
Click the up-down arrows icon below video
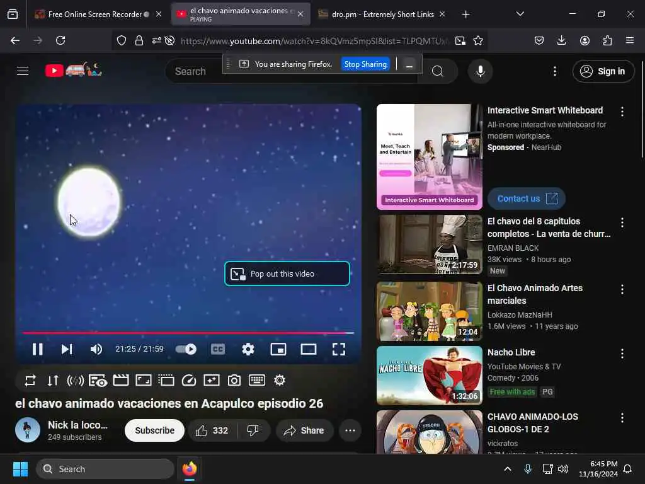53,380
